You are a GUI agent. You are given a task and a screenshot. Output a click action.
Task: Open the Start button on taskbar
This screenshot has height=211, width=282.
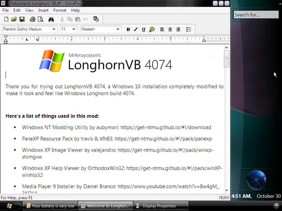[10, 206]
